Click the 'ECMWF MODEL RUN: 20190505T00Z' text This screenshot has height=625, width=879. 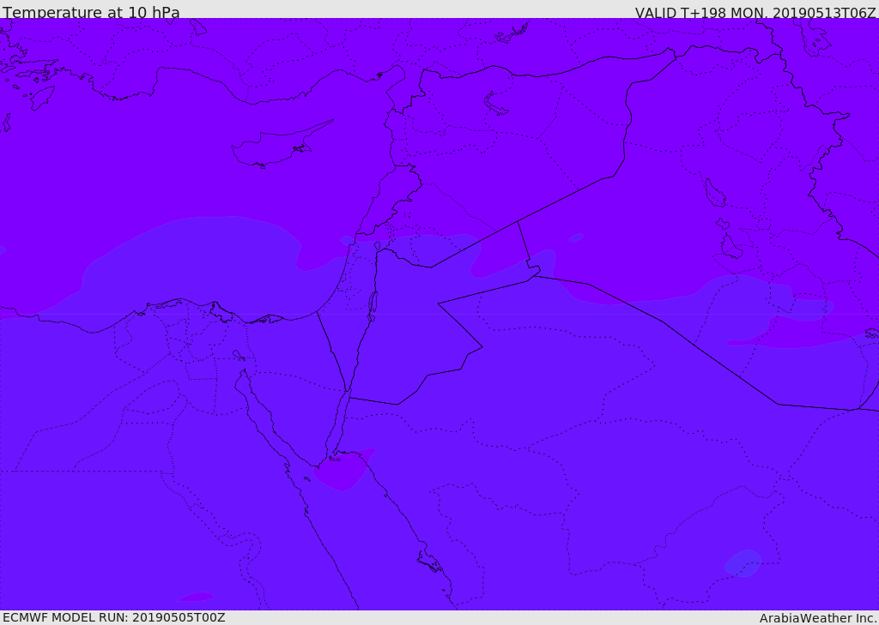coord(114,617)
